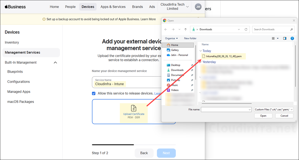Toggle the preview pane icon
This screenshot has width=299, height=160.
[285, 38]
